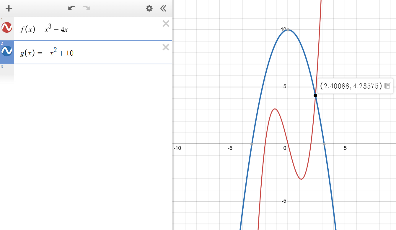Collapse the expression list panel
Viewport: 396px width, 230px height.
[x=163, y=8]
